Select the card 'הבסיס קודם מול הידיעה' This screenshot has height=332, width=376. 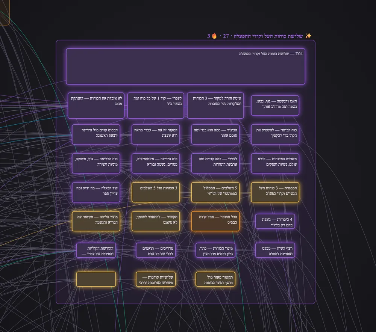(96, 134)
